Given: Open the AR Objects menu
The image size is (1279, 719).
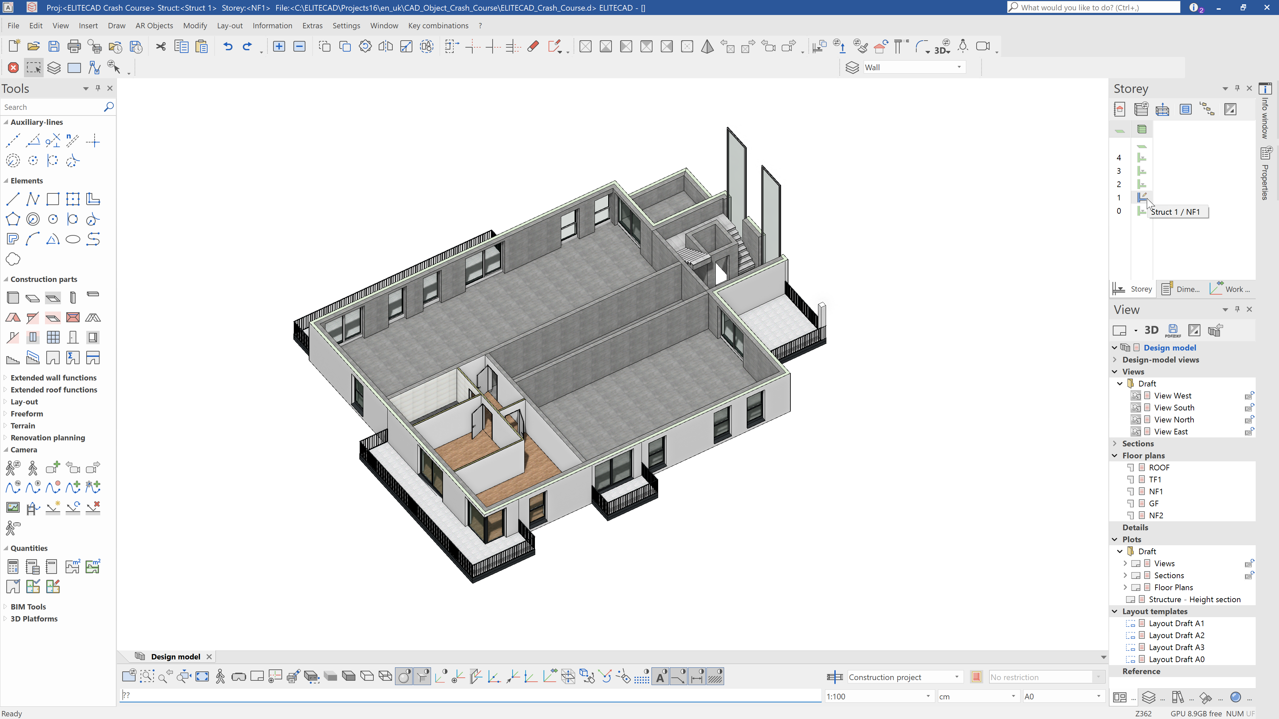Looking at the screenshot, I should (154, 26).
